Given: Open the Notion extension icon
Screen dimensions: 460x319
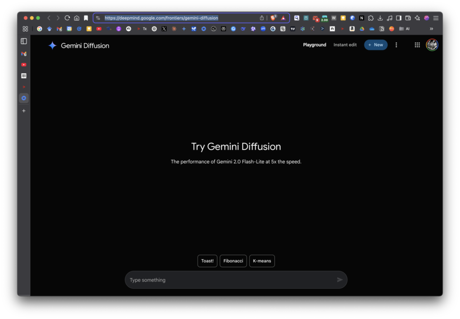Looking at the screenshot, I should [362, 18].
